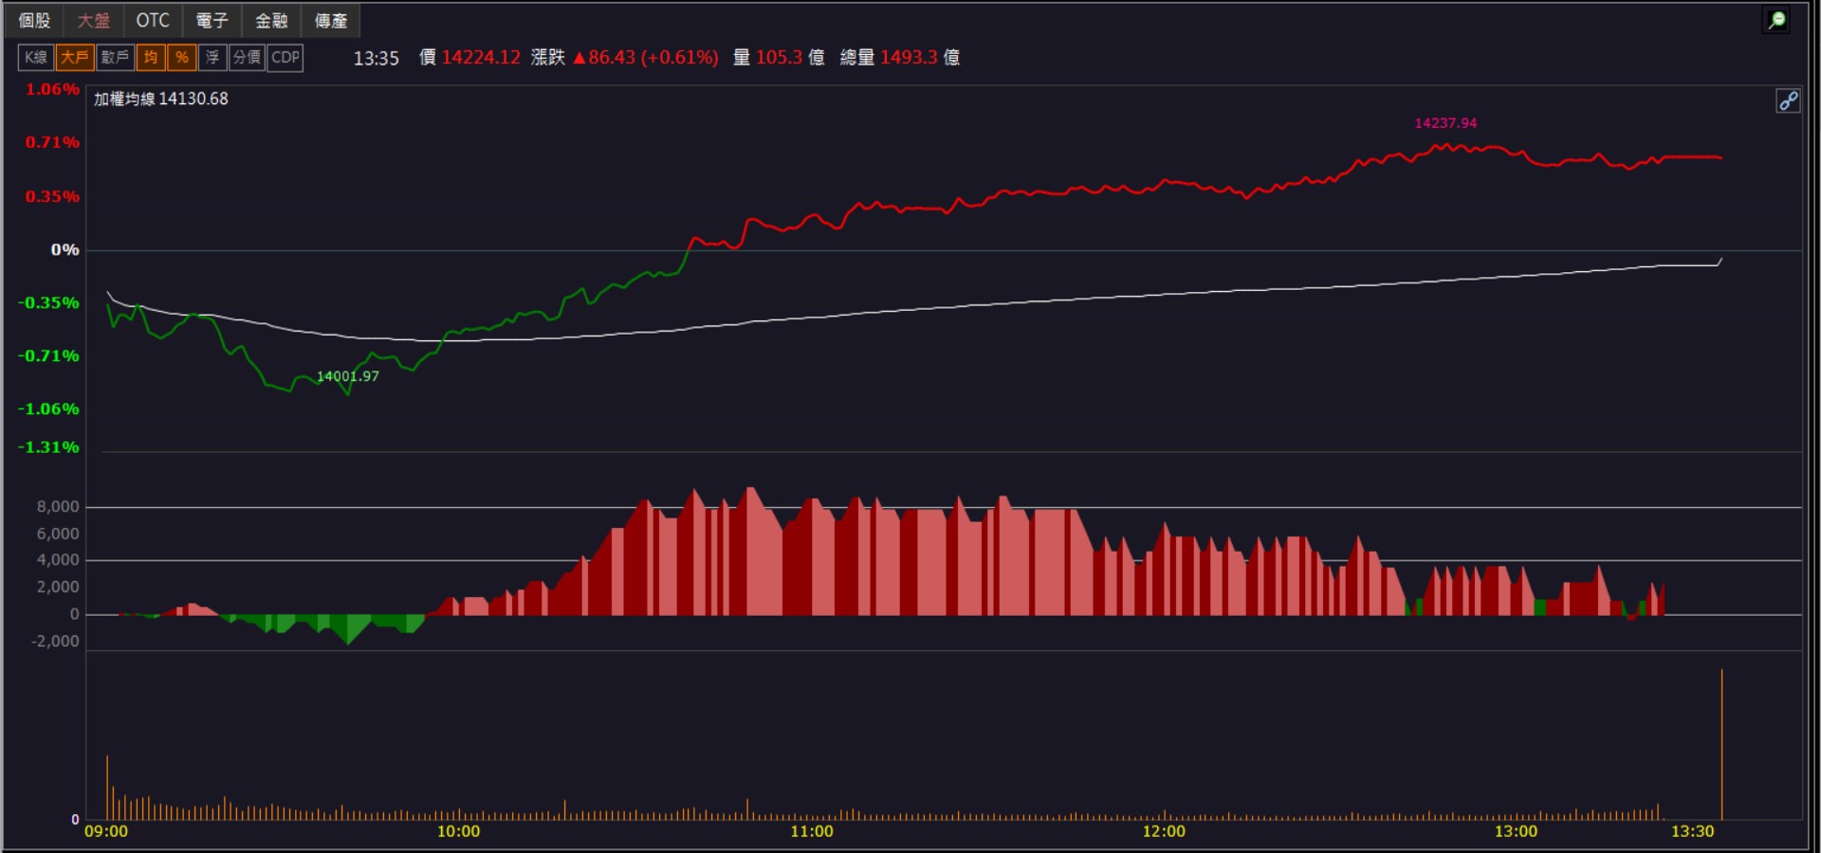
Task: Toggle the CDP indicator
Action: point(285,57)
